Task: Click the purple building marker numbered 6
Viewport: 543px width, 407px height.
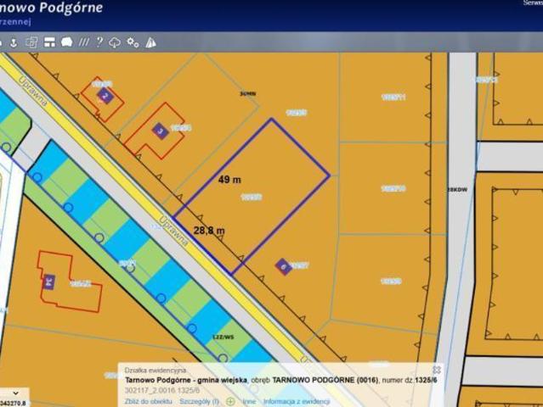Action: click(282, 265)
